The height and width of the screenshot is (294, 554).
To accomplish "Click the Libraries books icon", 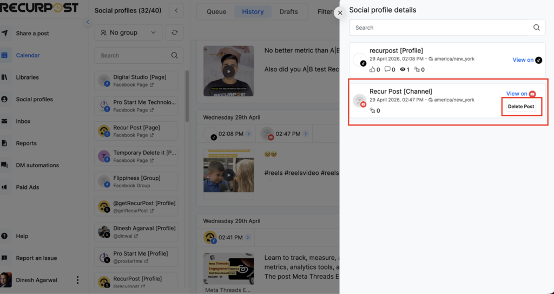I will click(x=4, y=77).
